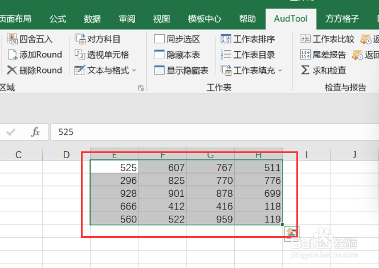Screen dimensions: 379x268
Task: Click the 显示隐藏表 button label
Action: (x=188, y=70)
